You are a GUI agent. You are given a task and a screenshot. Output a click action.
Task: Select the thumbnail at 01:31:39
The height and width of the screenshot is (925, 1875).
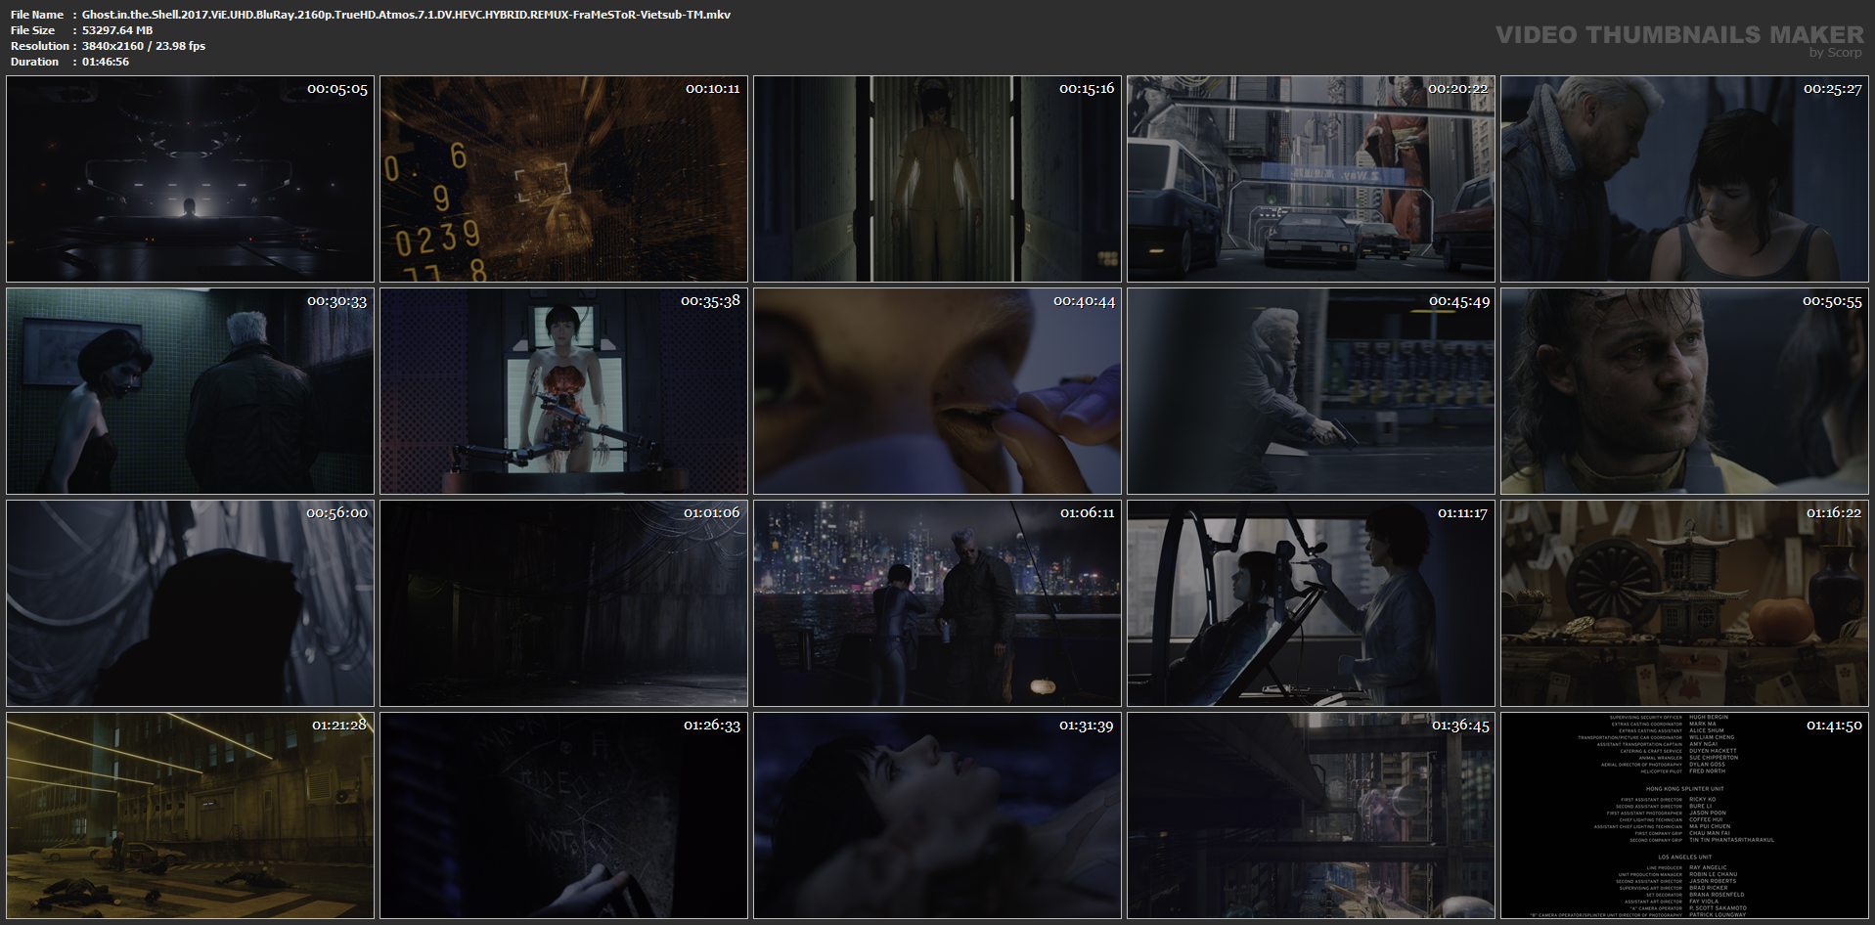pyautogui.click(x=937, y=815)
